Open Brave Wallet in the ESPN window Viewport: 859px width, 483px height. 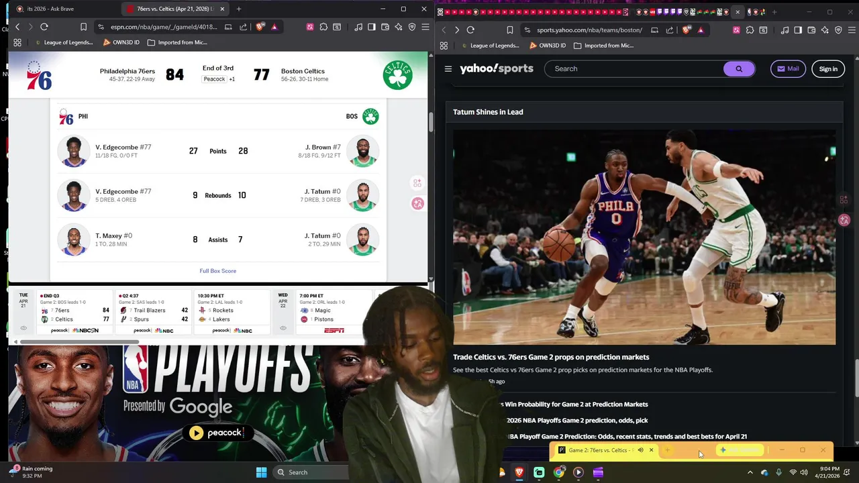tap(385, 27)
